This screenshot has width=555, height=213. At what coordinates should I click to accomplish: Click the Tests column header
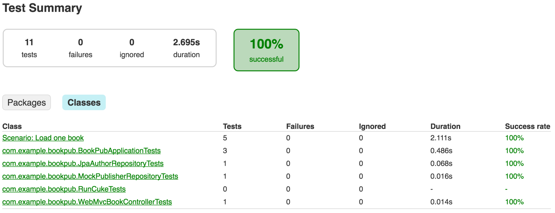(232, 126)
